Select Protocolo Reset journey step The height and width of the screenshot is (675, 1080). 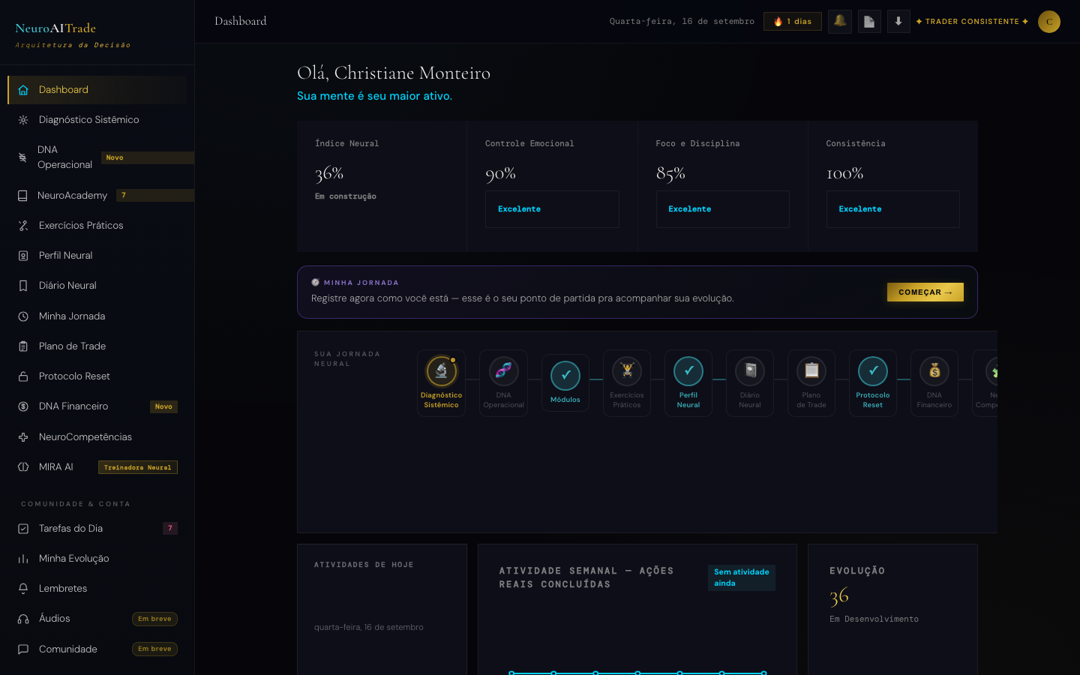click(873, 382)
